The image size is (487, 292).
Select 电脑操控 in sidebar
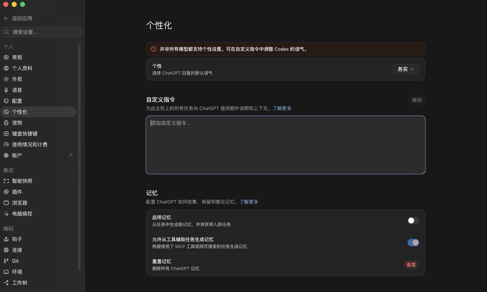(38, 214)
